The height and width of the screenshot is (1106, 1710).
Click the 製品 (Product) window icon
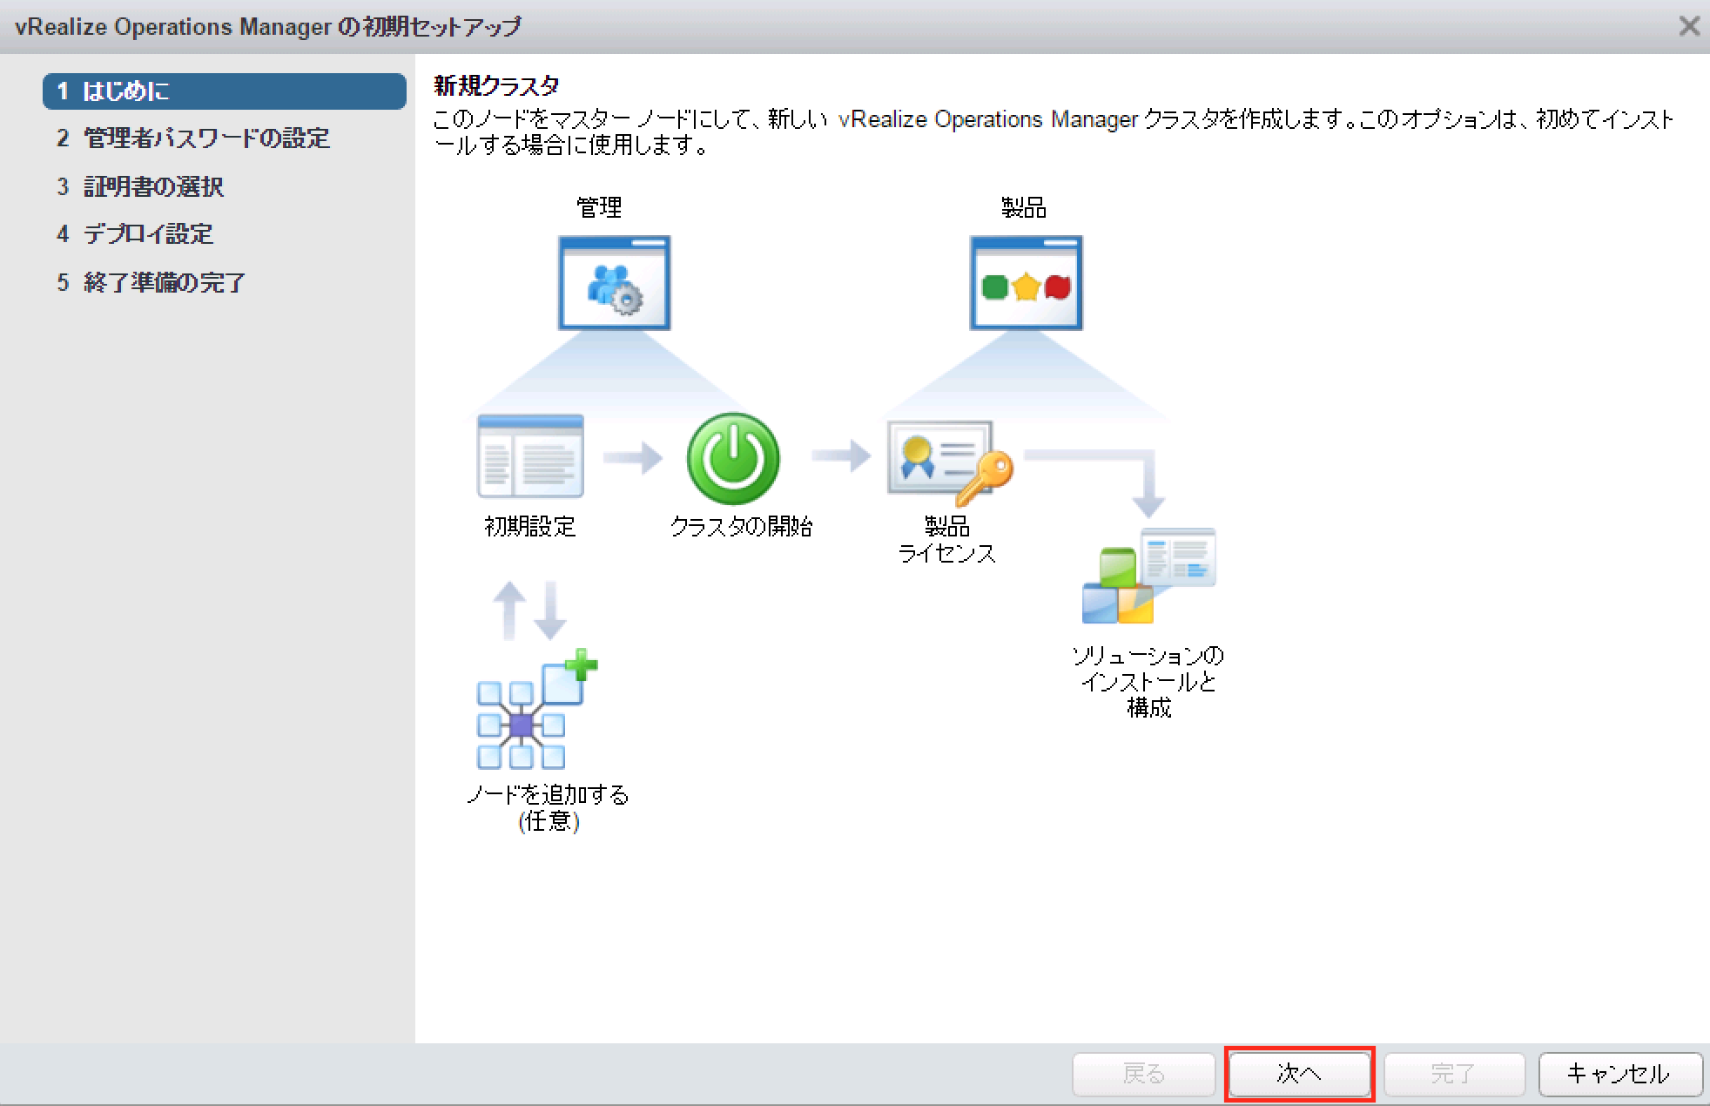pyautogui.click(x=1025, y=282)
